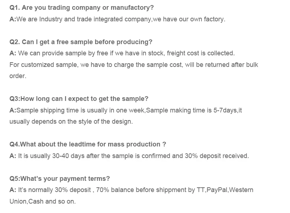290x213 pixels.
Task: Click the answer about having our own factory
Action: click(x=117, y=19)
